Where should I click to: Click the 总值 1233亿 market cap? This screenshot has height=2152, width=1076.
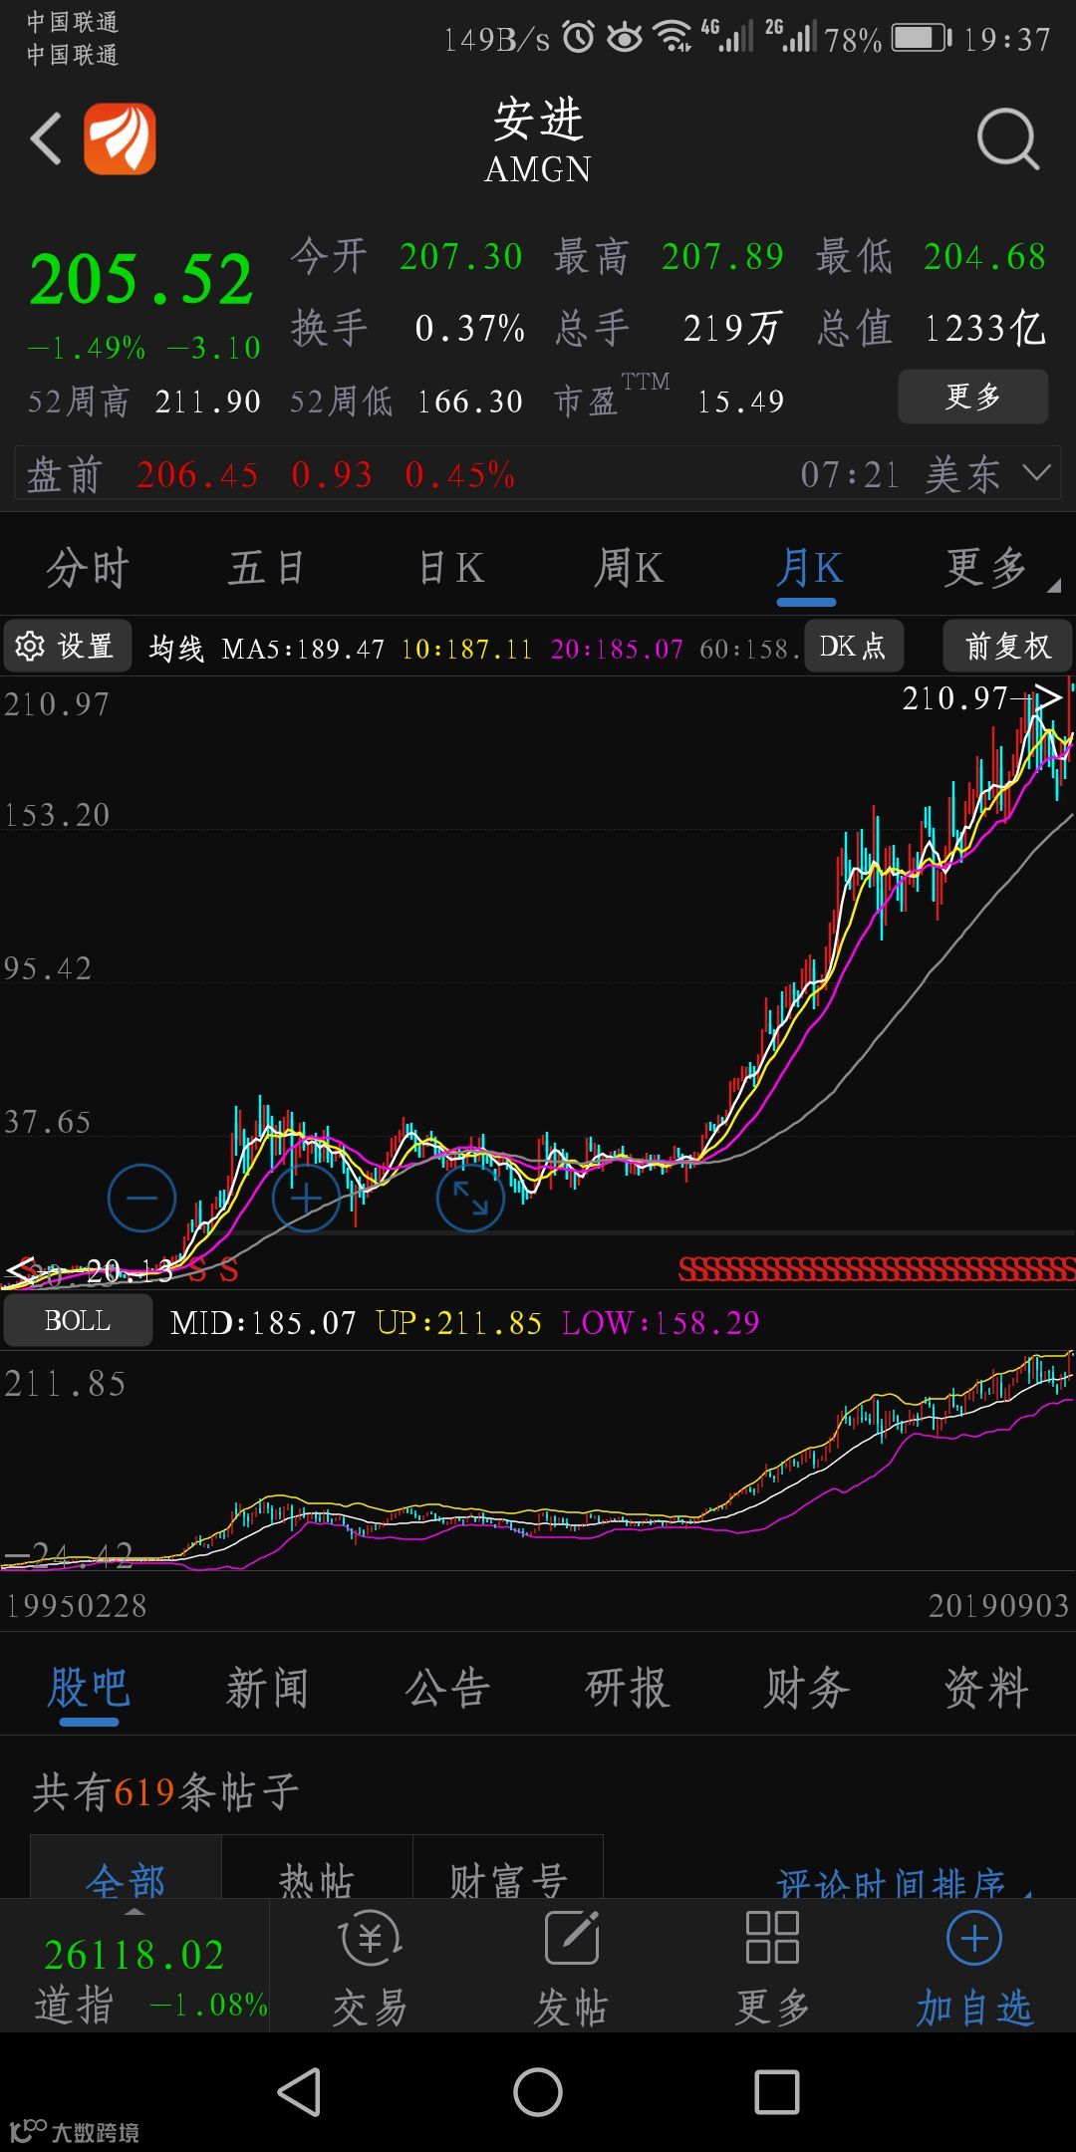[931, 328]
